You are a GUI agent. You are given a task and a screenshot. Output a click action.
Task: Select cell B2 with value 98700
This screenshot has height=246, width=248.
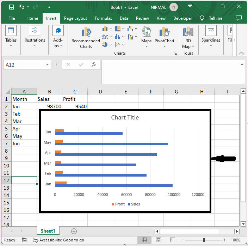[x=50, y=106]
